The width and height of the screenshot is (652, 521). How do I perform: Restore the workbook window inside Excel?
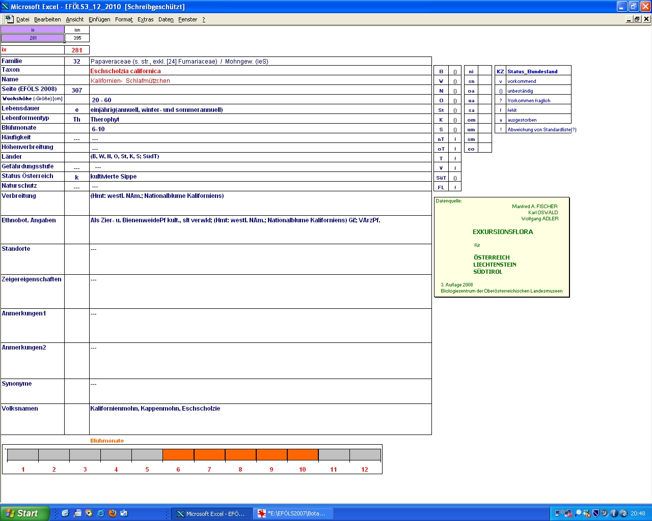(x=637, y=19)
